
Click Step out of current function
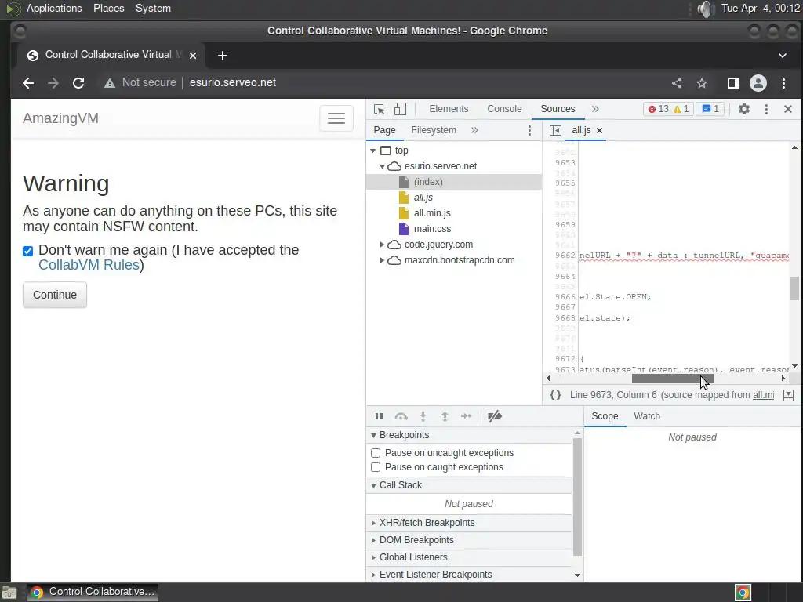(x=445, y=416)
